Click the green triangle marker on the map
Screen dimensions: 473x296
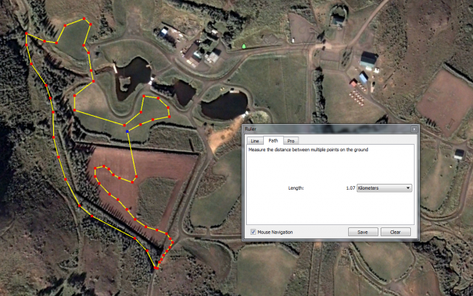point(244,46)
